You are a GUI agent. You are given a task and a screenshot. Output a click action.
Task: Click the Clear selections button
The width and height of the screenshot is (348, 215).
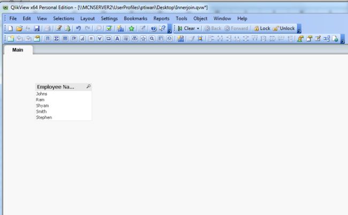[187, 28]
